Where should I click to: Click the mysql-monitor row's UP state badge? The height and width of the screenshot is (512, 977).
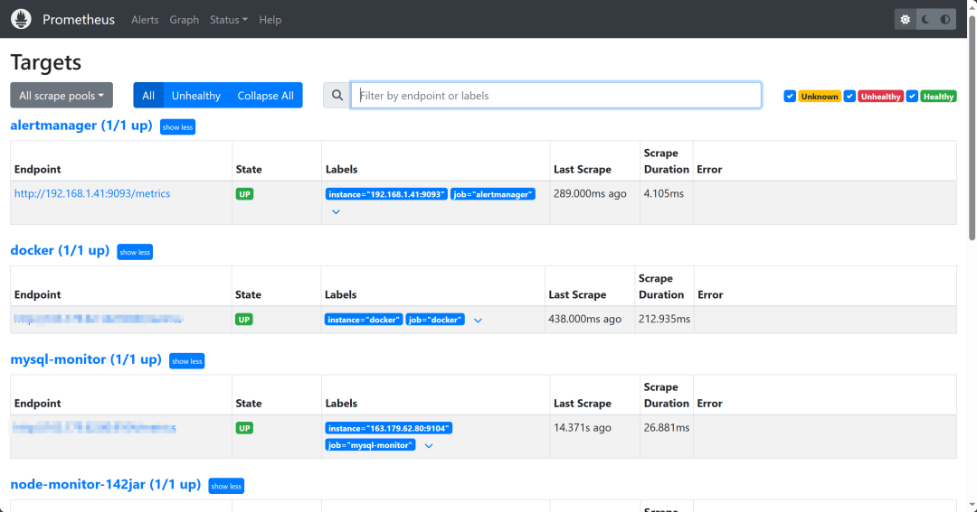244,428
